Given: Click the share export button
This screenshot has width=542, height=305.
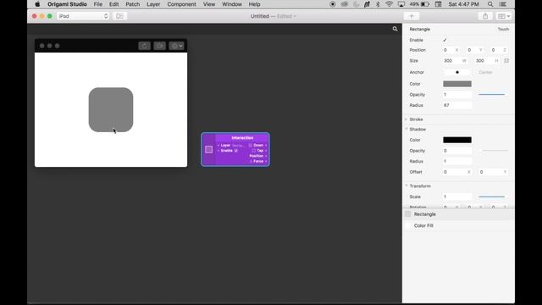Looking at the screenshot, I should 485,16.
